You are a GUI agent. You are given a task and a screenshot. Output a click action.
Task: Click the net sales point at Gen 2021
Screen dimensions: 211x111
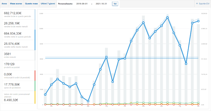(143, 23)
